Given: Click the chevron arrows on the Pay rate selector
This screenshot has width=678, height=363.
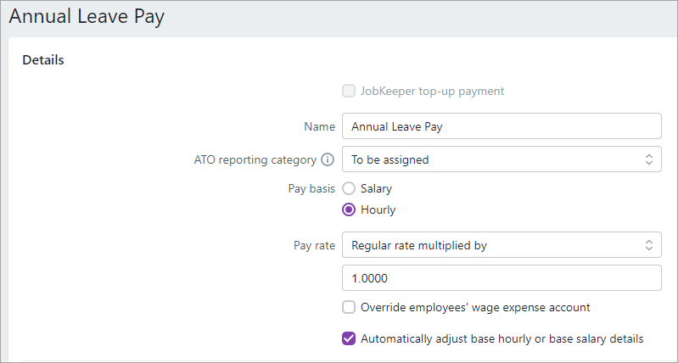Looking at the screenshot, I should 648,245.
